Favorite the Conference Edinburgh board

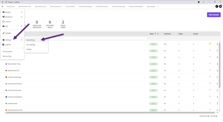click(x=210, y=76)
